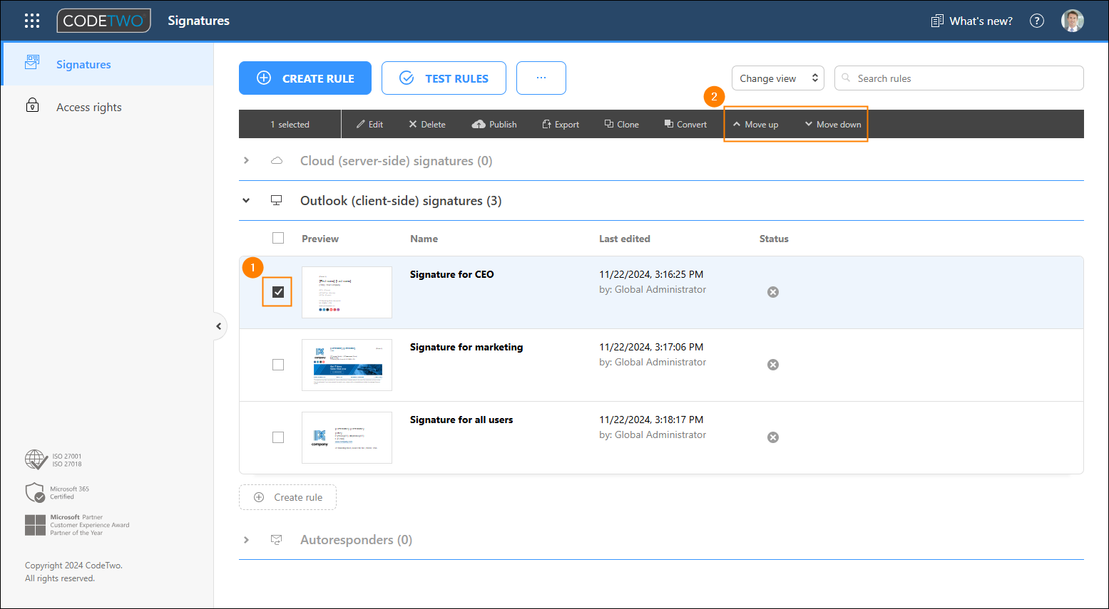The height and width of the screenshot is (609, 1109).
Task: Open the user profile avatar
Action: point(1073,21)
